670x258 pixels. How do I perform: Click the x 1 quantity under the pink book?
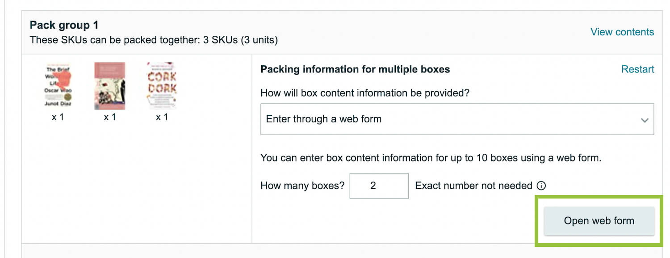click(x=109, y=117)
